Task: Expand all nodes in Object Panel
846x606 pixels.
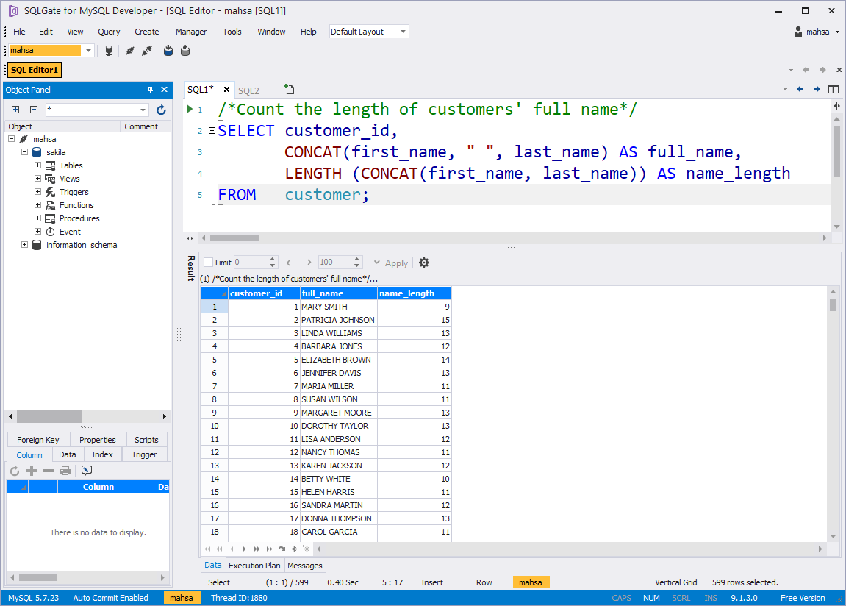Action: pyautogui.click(x=15, y=110)
